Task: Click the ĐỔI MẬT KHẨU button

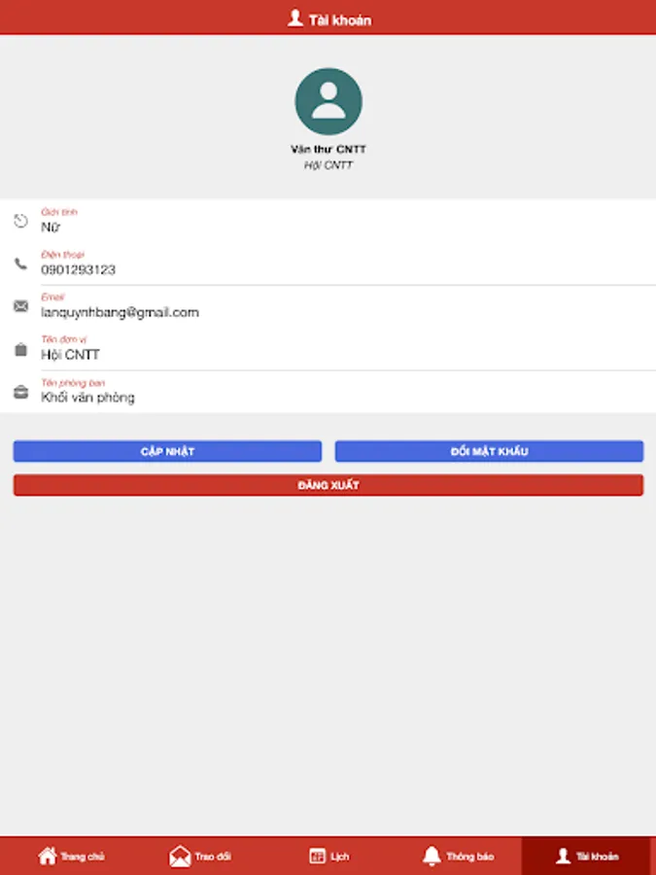Action: (x=489, y=451)
